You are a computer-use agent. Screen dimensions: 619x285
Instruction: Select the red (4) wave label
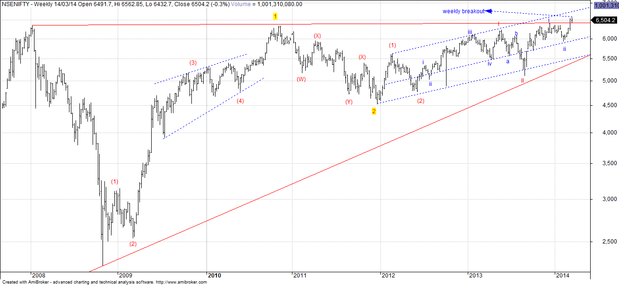click(x=240, y=101)
